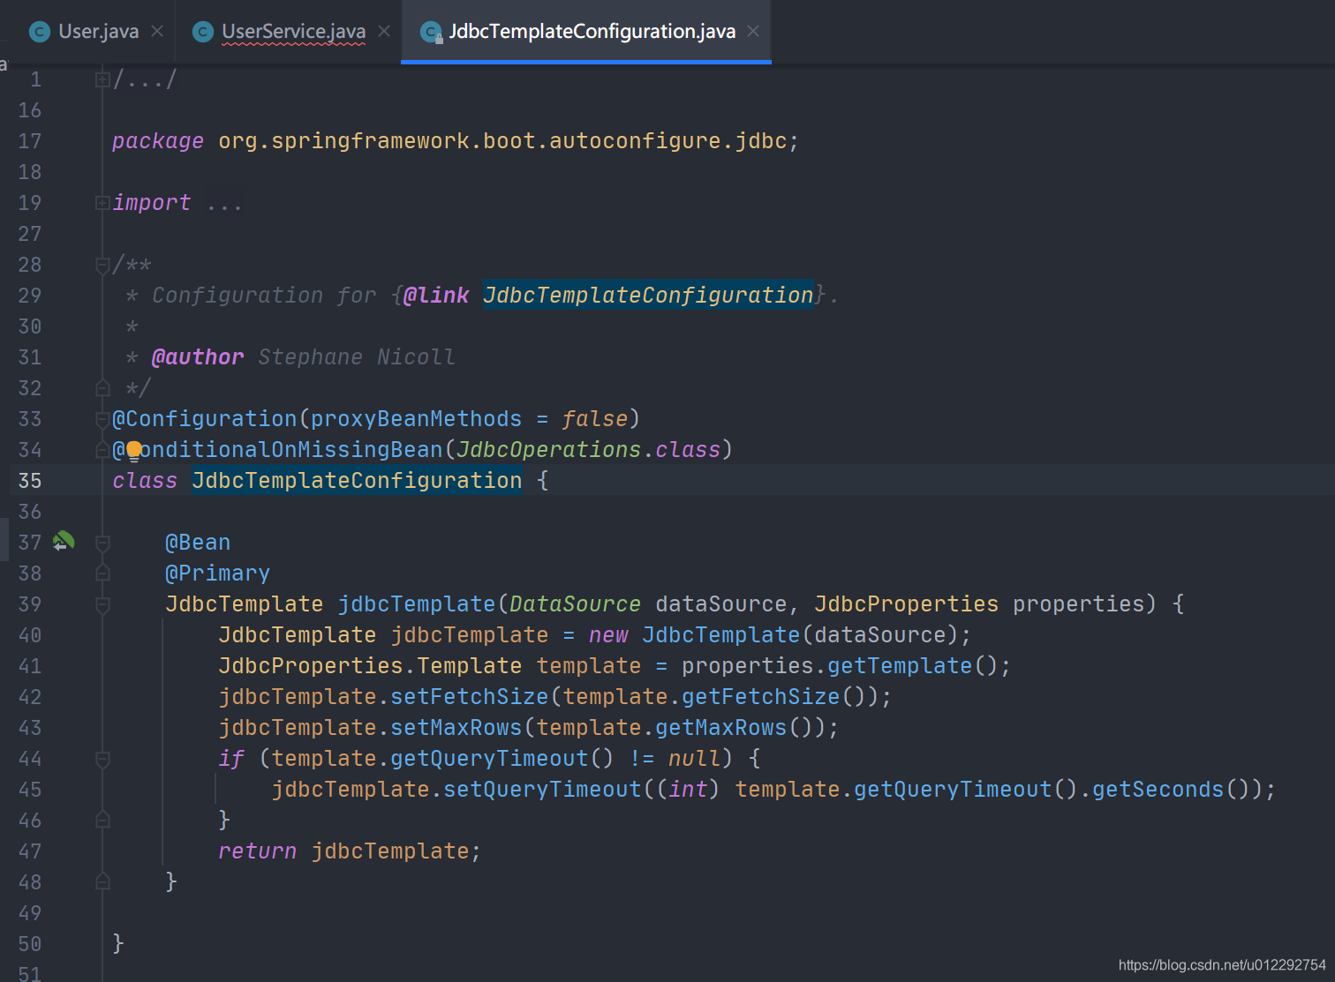
Task: Click the setMaxRows method call
Action: 456,727
